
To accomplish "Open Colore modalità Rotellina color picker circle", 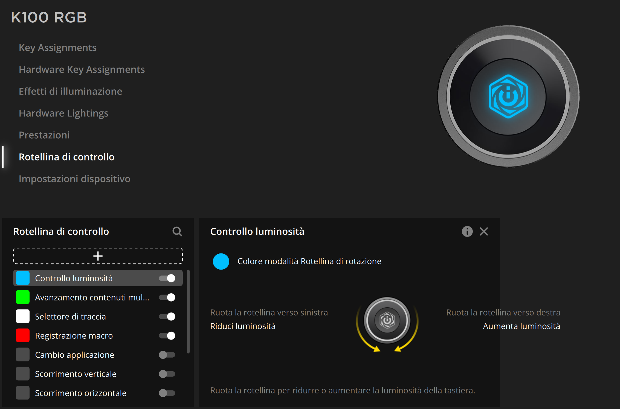I will click(x=221, y=261).
